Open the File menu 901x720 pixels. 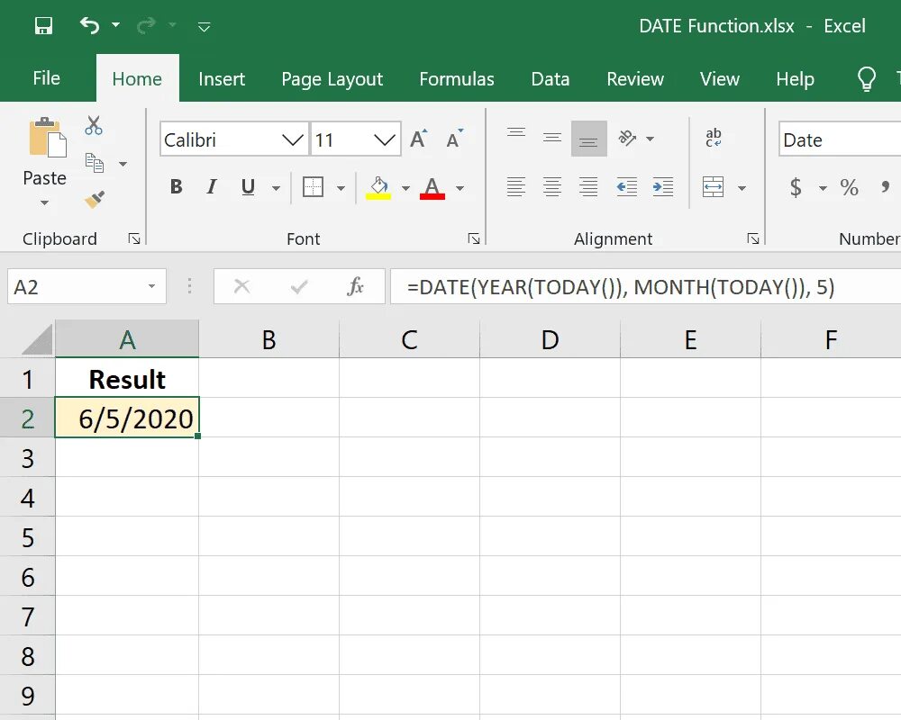click(x=47, y=78)
